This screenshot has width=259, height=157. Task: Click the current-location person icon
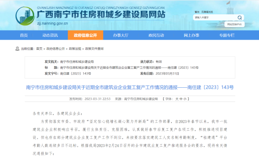[x=17, y=49]
